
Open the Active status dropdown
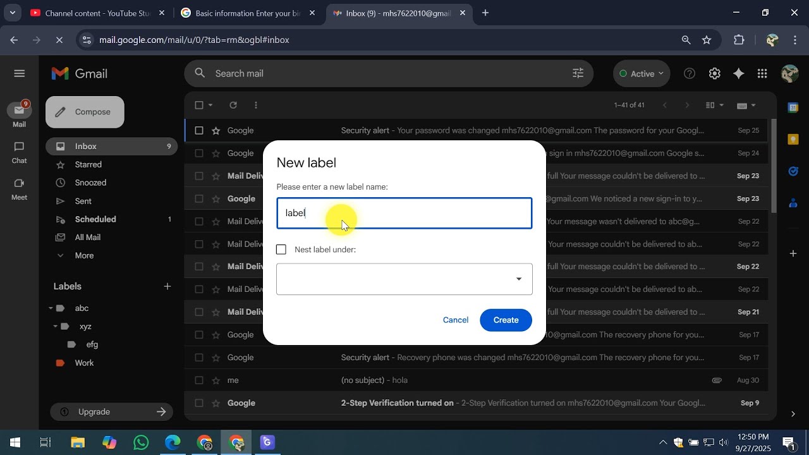click(x=642, y=73)
